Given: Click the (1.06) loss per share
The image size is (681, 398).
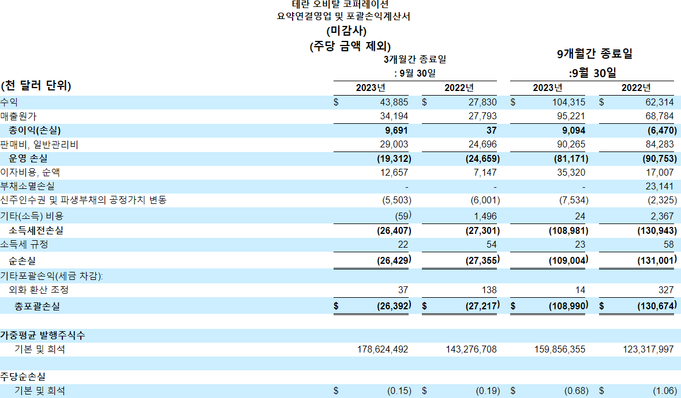Looking at the screenshot, I should click(665, 391).
